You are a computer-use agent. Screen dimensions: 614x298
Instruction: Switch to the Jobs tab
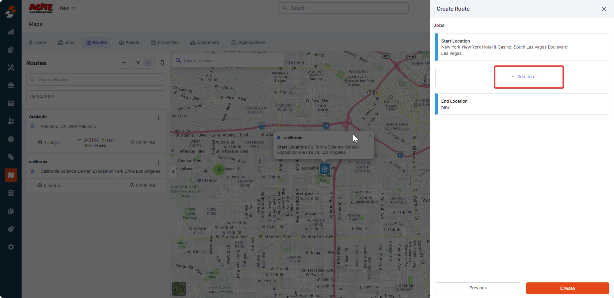click(66, 43)
